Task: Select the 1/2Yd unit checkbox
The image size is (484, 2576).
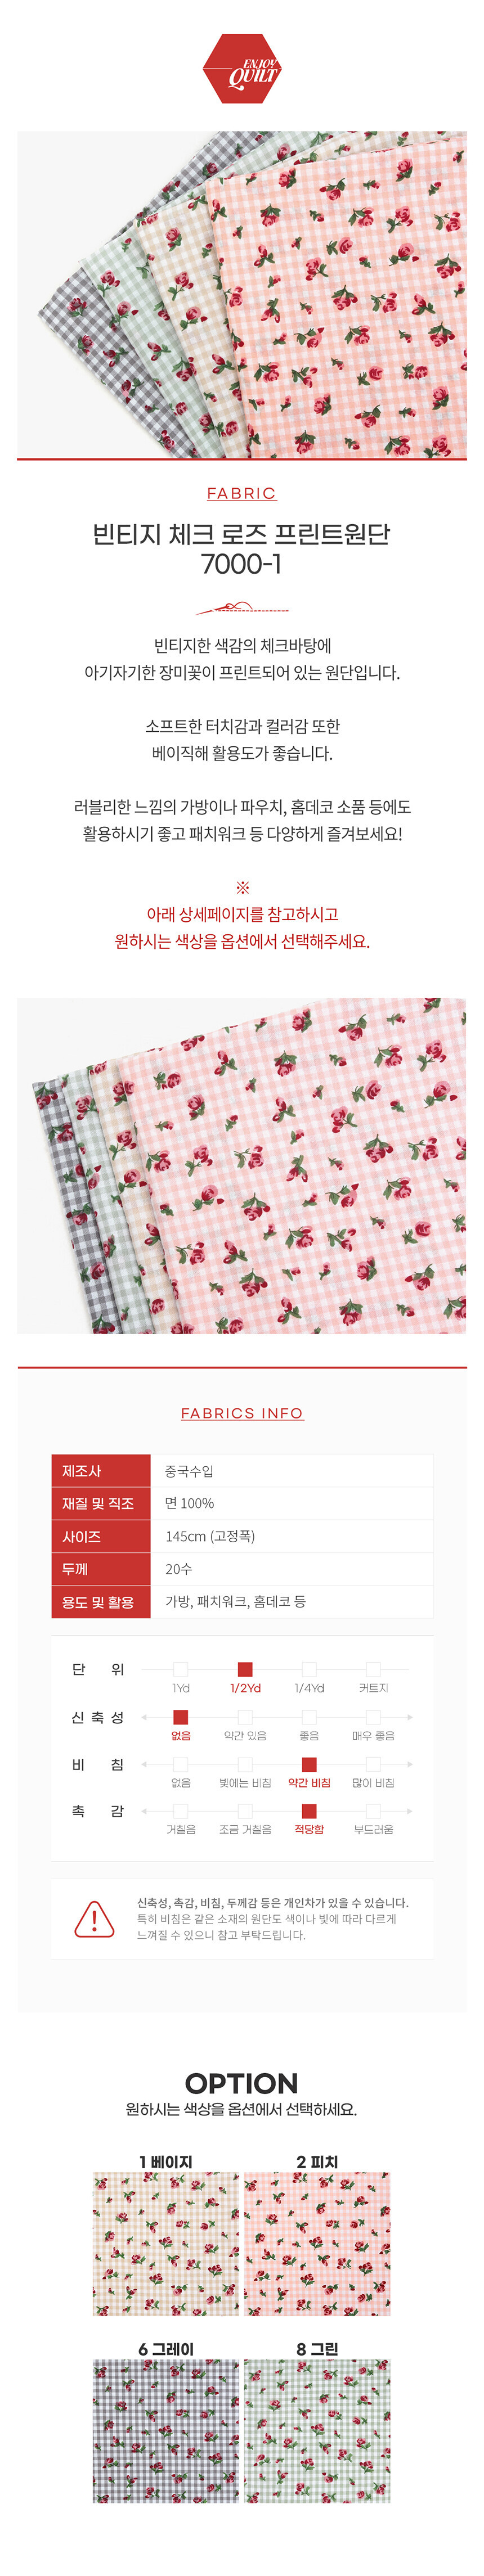Action: [245, 1669]
